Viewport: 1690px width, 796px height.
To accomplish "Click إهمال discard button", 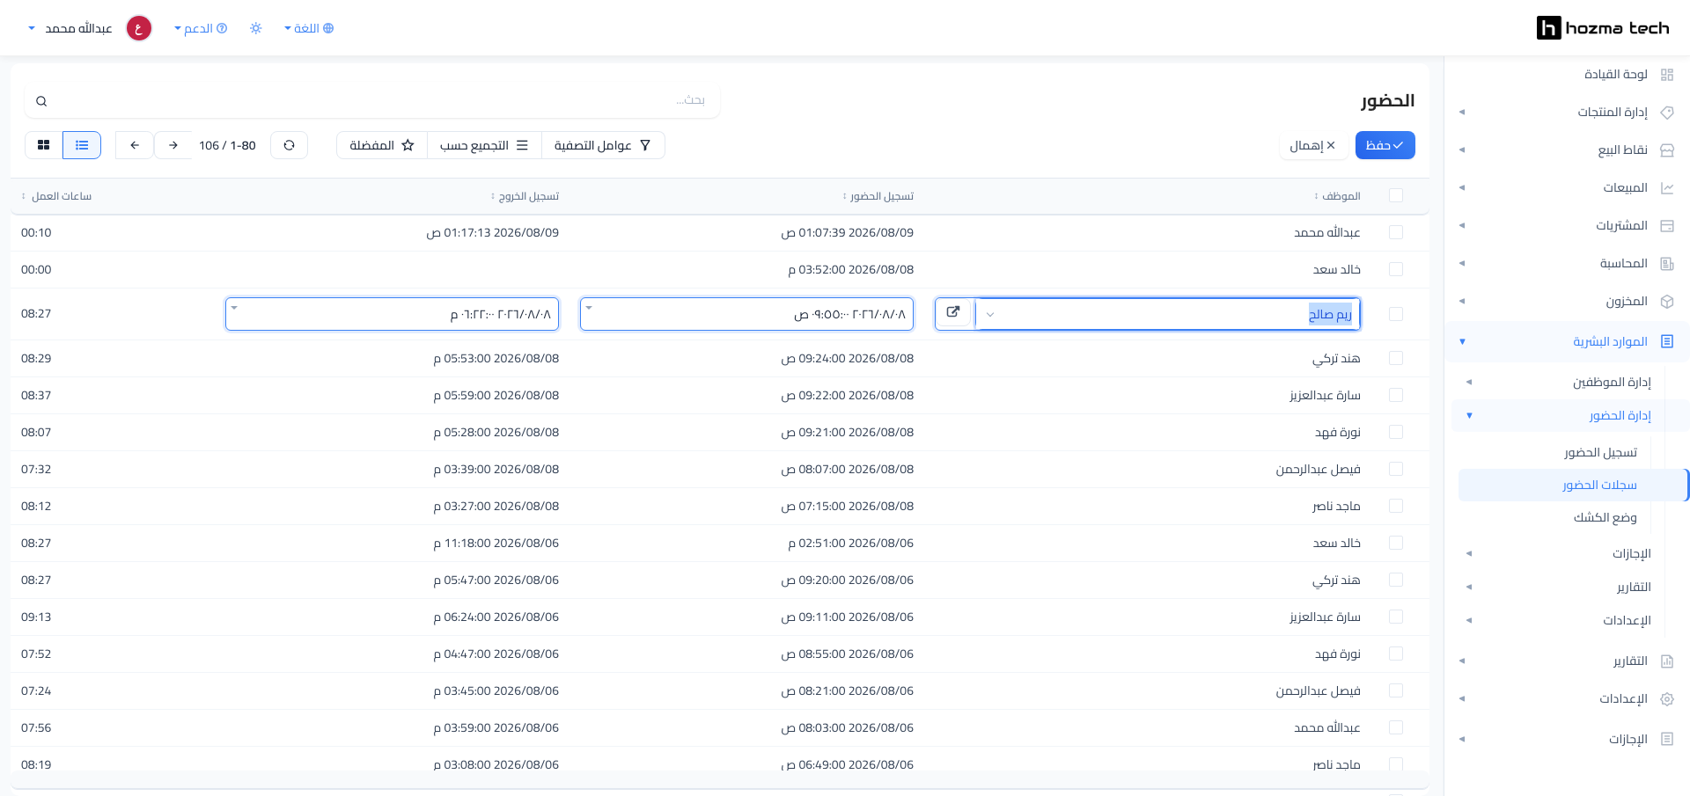I will point(1312,145).
